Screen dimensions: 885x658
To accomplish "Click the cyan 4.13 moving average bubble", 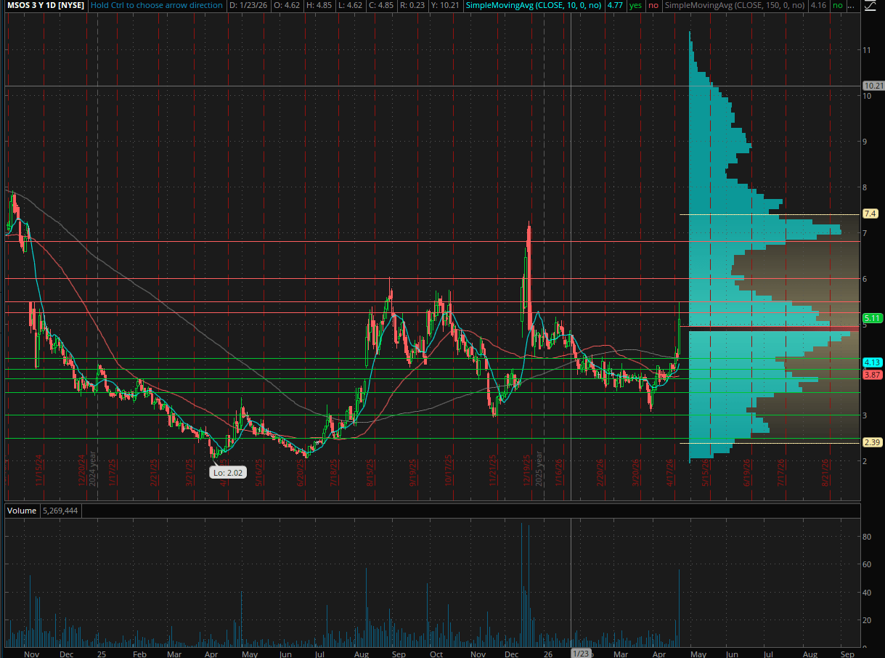I will click(872, 362).
